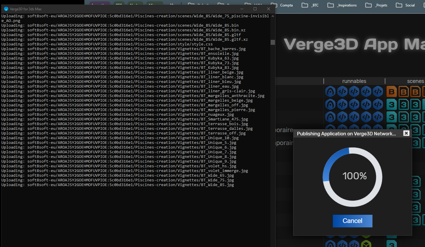
Task: Close the Publishing Application dialog
Action: [406, 133]
